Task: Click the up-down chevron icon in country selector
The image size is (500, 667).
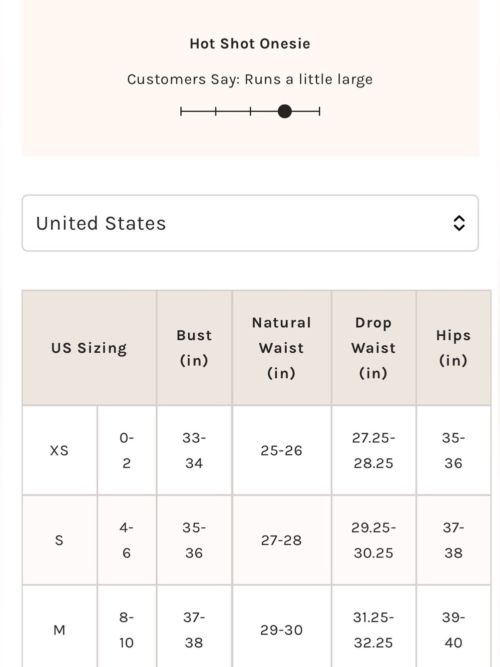Action: [x=459, y=223]
